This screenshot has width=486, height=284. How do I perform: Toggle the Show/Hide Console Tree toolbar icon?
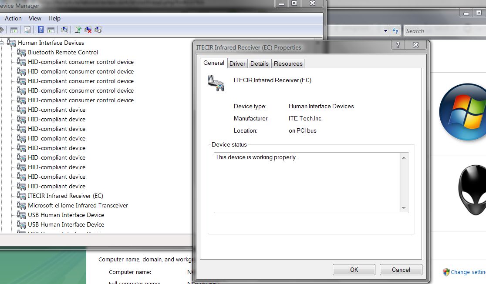tap(14, 30)
